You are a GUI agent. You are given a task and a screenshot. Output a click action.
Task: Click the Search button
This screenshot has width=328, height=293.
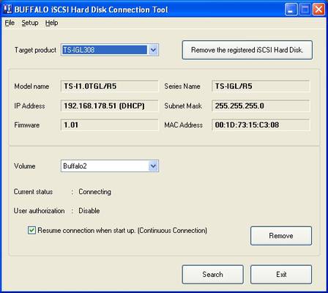(212, 275)
